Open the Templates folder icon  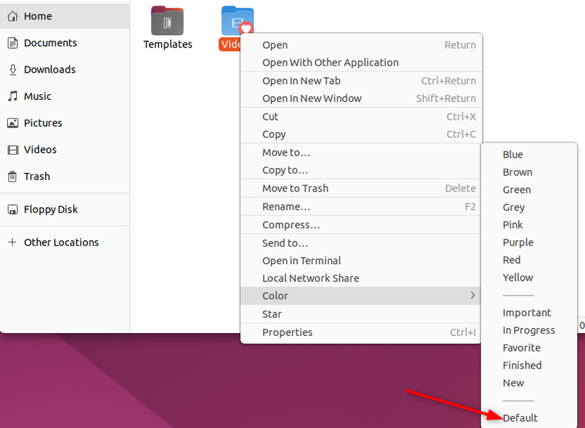coord(167,20)
